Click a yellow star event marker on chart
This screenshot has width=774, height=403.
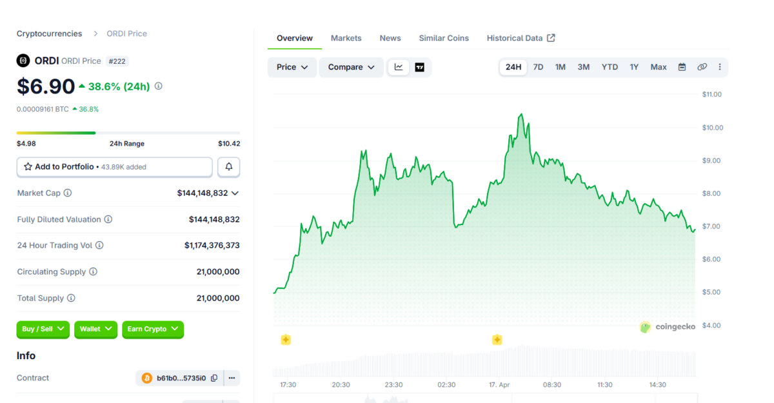coord(286,339)
